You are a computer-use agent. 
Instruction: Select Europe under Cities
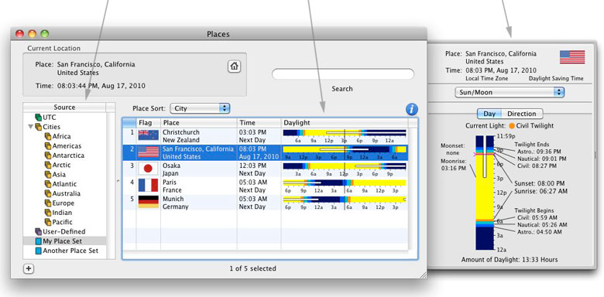63,203
